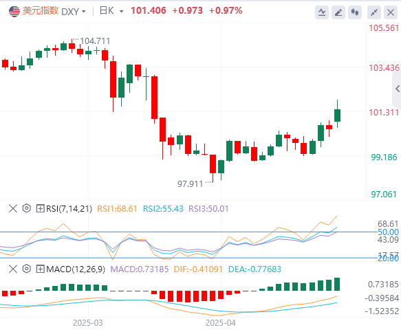The image size is (401, 332).
Task: Click the -0.39584 MACD axis label
Action: click(x=382, y=298)
